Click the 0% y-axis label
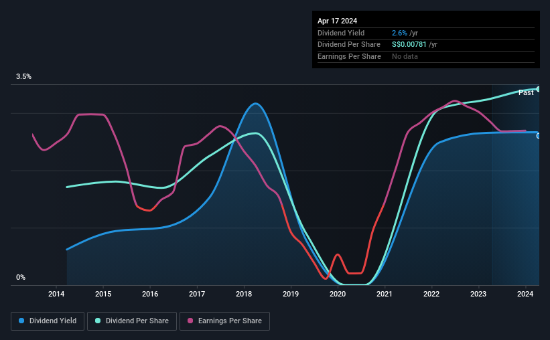 point(21,277)
